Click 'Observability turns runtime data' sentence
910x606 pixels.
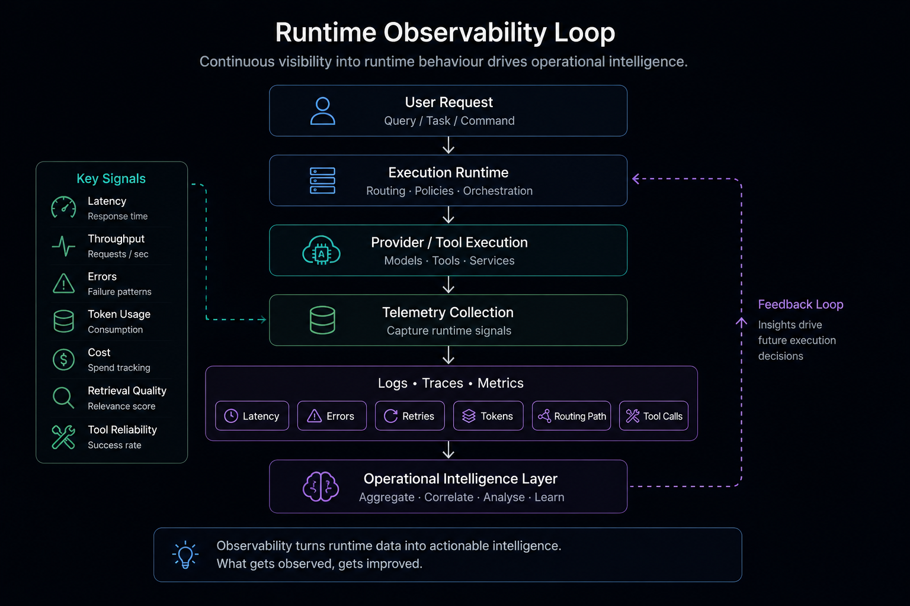pos(389,546)
